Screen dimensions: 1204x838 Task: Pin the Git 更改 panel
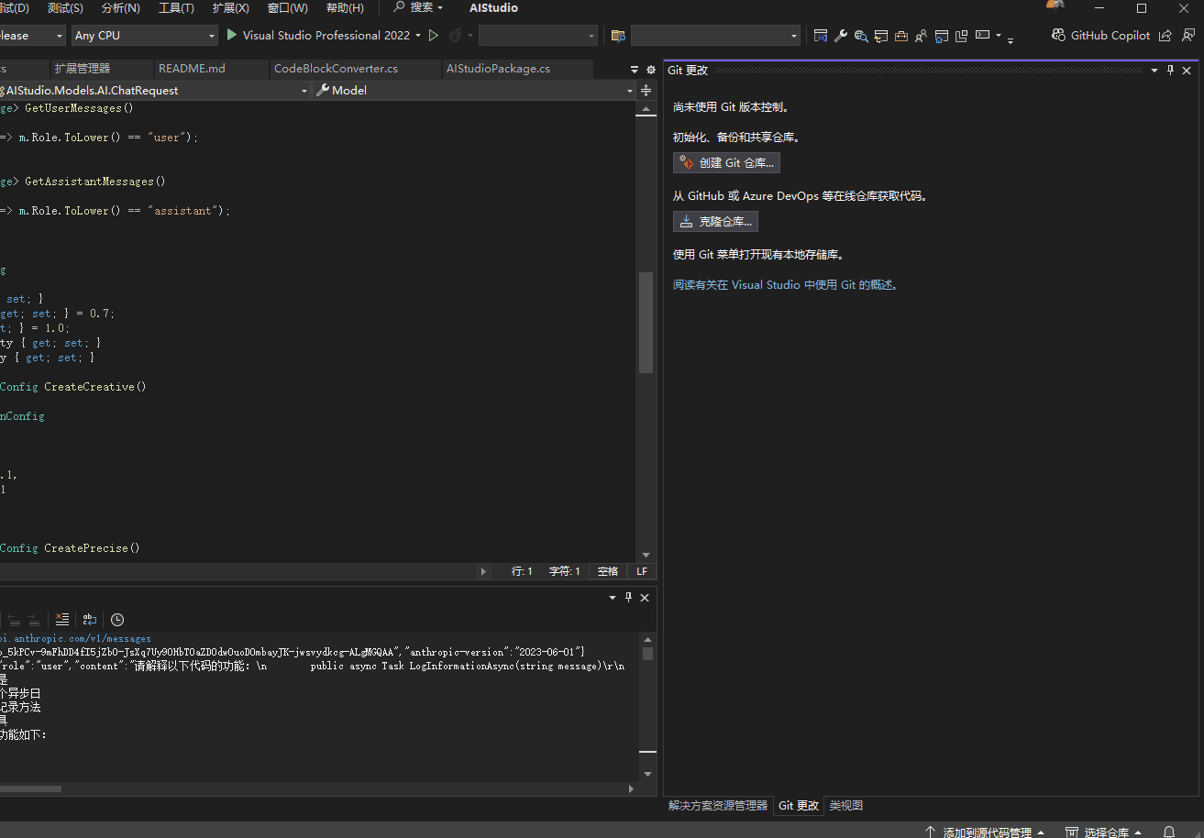point(1170,70)
